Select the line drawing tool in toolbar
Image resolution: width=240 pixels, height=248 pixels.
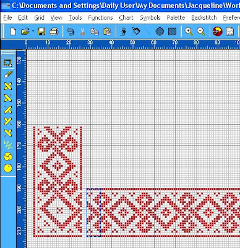click(148, 32)
